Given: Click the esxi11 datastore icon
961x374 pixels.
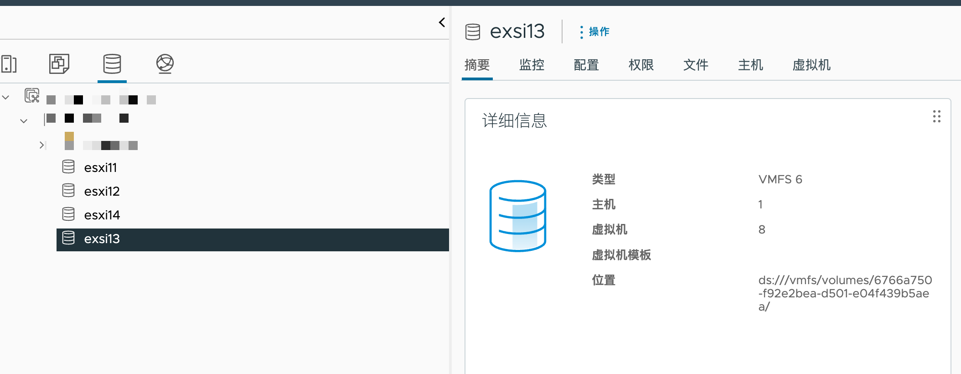Looking at the screenshot, I should 68,166.
